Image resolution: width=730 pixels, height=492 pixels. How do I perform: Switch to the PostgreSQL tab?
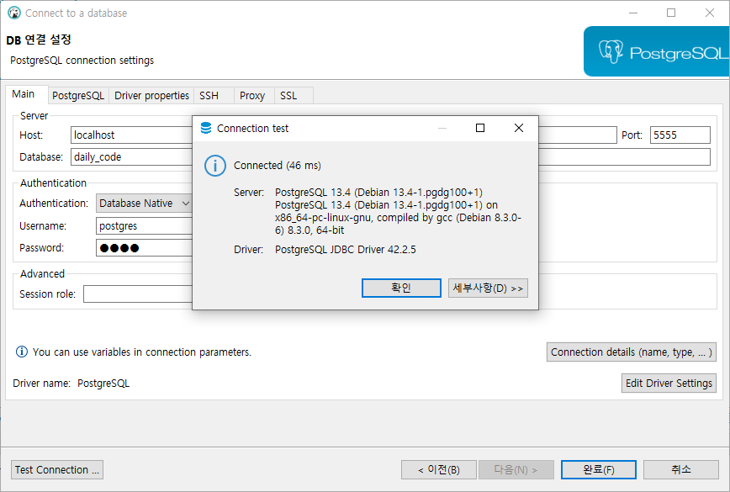78,95
